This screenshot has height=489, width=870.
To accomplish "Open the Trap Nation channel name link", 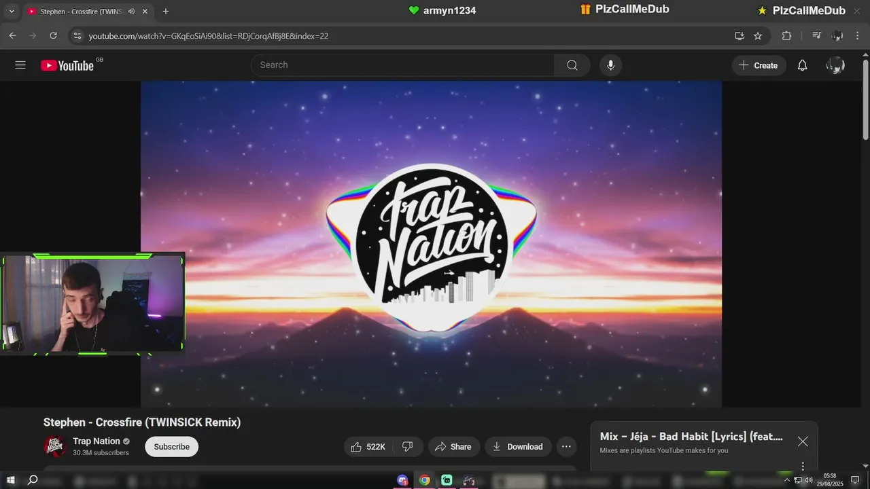I will [97, 441].
